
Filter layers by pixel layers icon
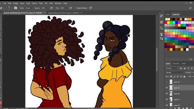(x=181, y=68)
